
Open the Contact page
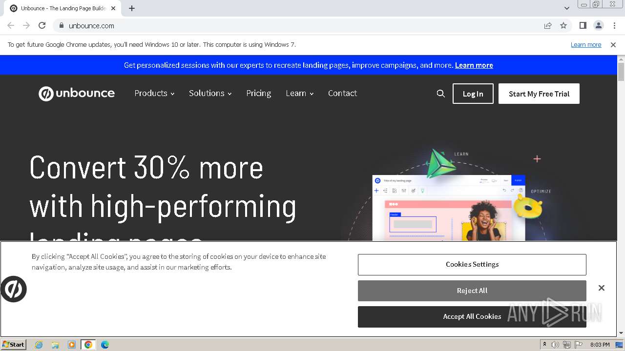tap(342, 93)
